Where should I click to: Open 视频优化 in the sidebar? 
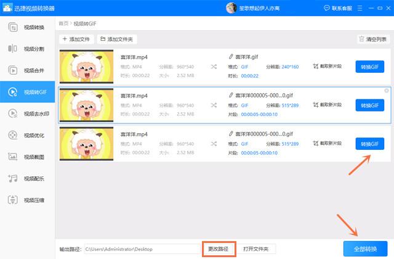point(27,135)
